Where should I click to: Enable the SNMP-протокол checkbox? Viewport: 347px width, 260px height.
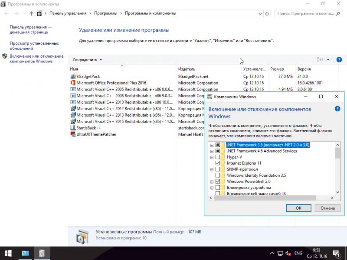[218, 169]
